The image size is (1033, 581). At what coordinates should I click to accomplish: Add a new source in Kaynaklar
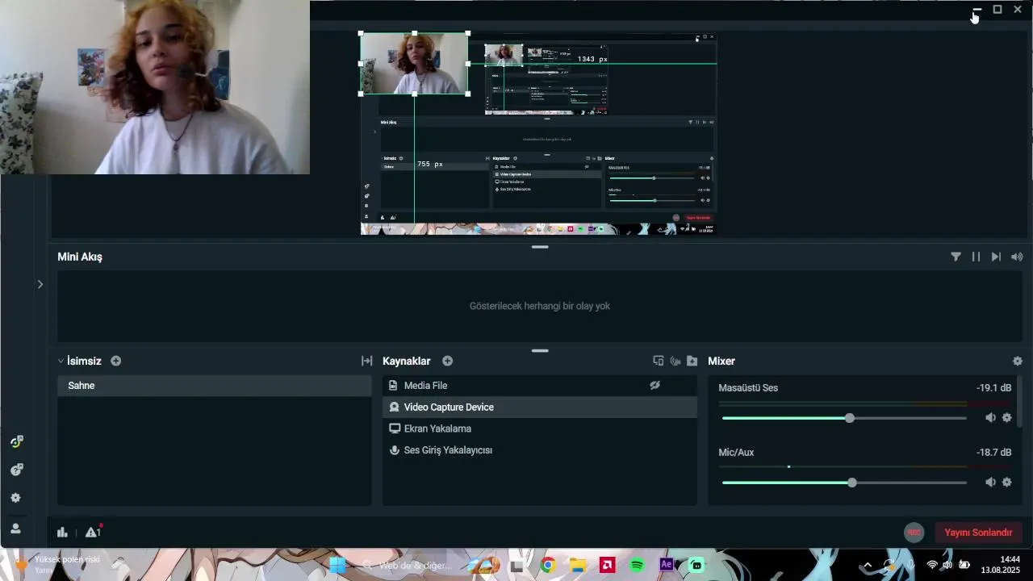point(447,361)
